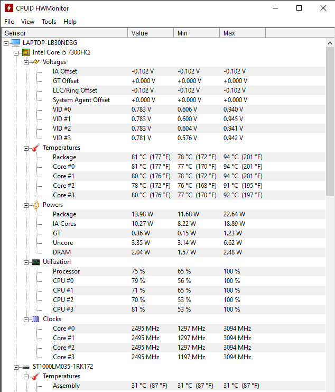Viewport: 335px width, 392px height.
Task: Collapse the drive Temperatures section
Action: (x=26, y=377)
